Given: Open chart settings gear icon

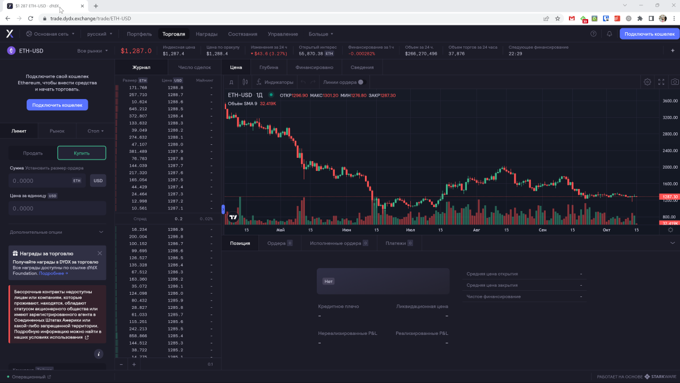Looking at the screenshot, I should point(647,82).
